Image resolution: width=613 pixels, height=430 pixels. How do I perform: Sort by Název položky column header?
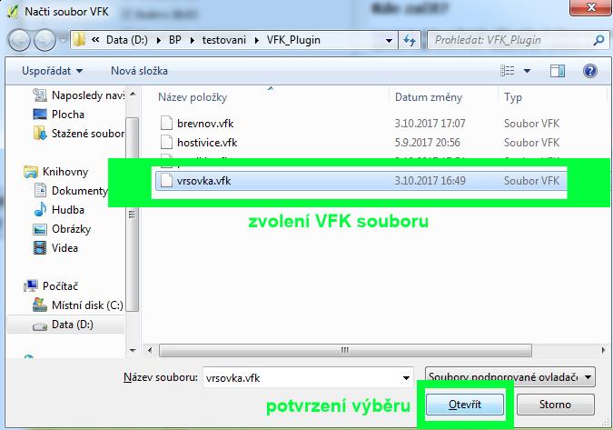(193, 97)
